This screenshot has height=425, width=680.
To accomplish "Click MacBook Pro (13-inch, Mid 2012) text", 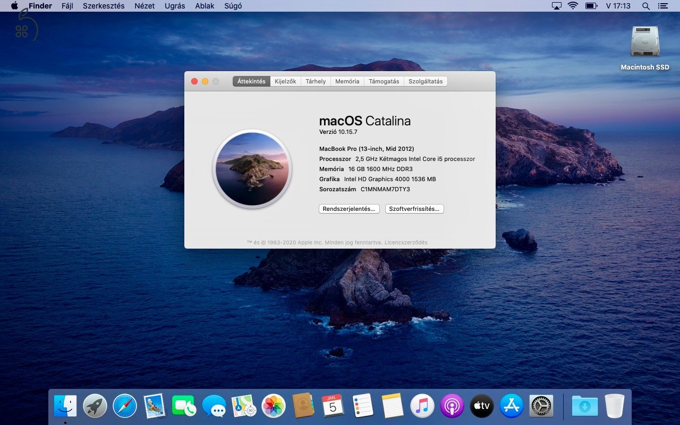I will tap(367, 149).
